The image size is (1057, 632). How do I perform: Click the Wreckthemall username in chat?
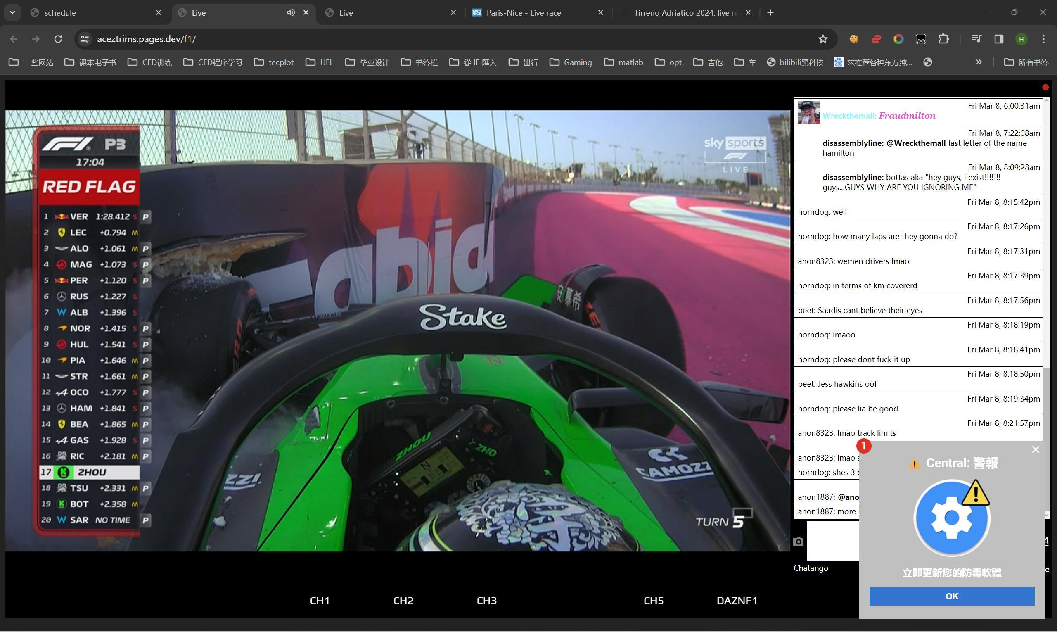click(x=849, y=115)
